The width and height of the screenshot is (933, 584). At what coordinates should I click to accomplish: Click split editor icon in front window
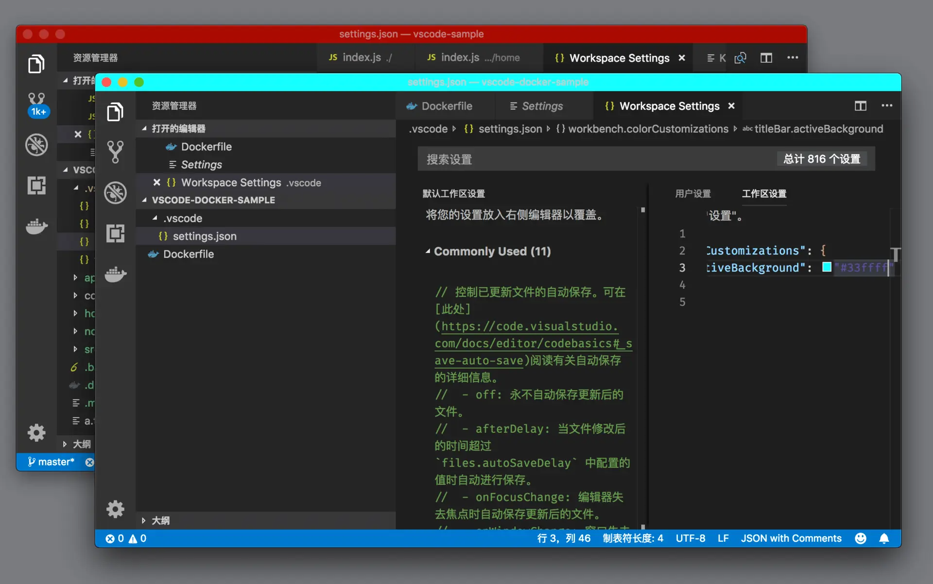[860, 106]
